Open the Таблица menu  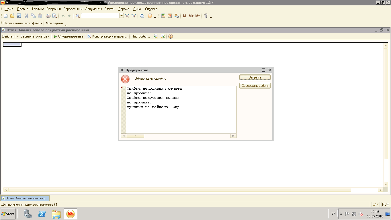point(38,9)
